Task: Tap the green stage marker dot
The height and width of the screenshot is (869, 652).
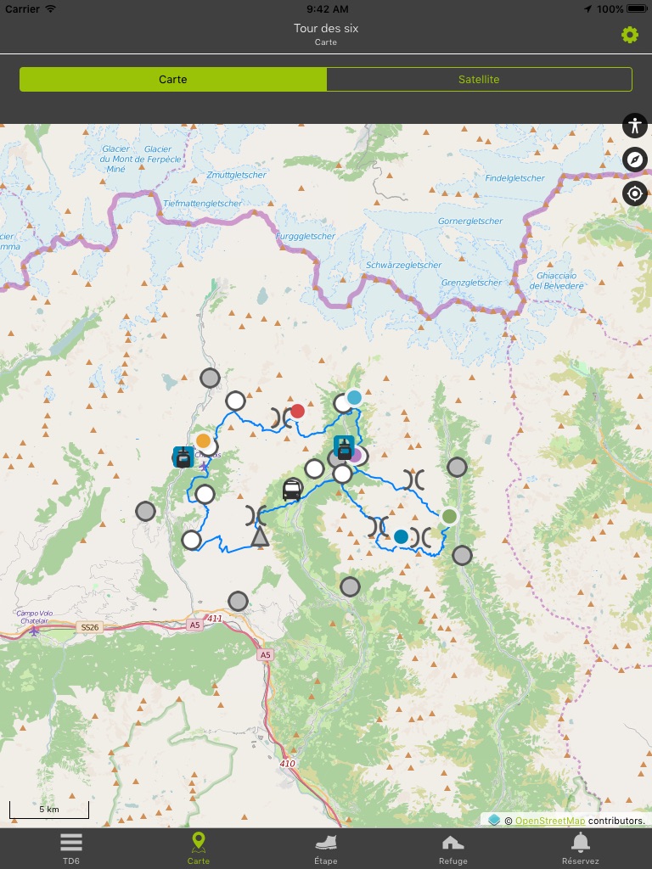Action: pyautogui.click(x=450, y=517)
